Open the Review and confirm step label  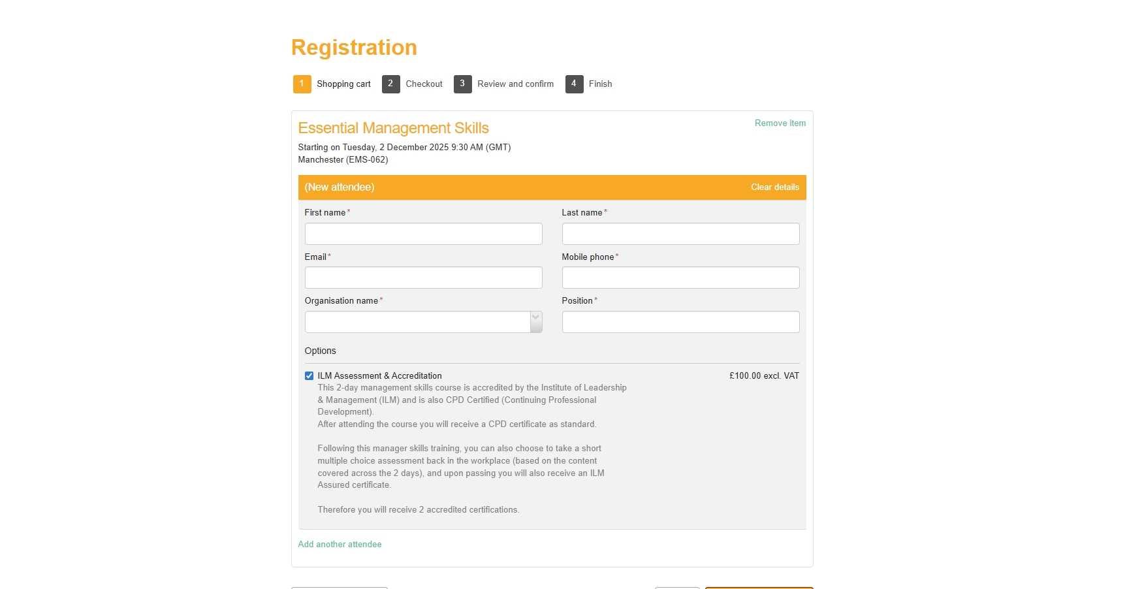[x=515, y=84]
